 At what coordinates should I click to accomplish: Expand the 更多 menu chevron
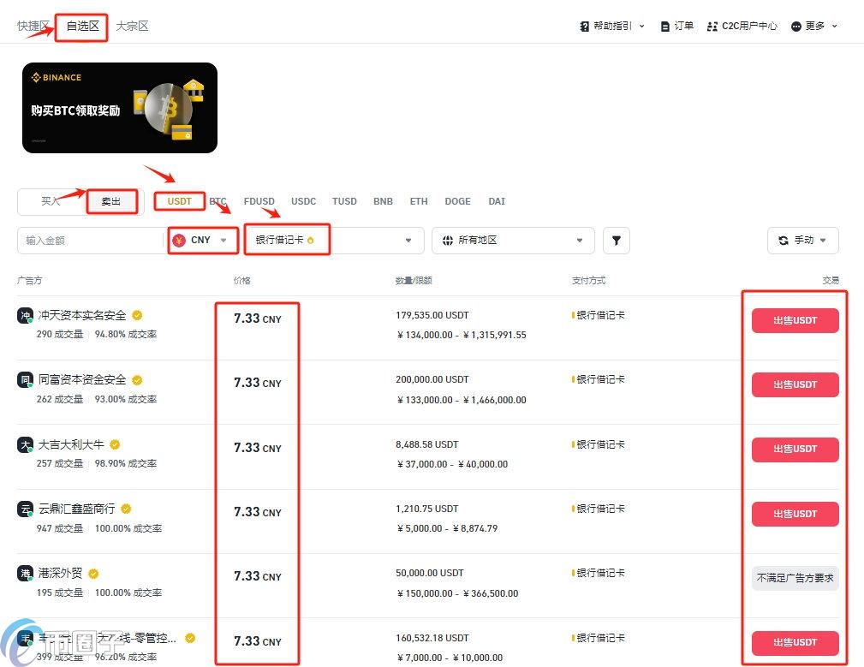834,27
